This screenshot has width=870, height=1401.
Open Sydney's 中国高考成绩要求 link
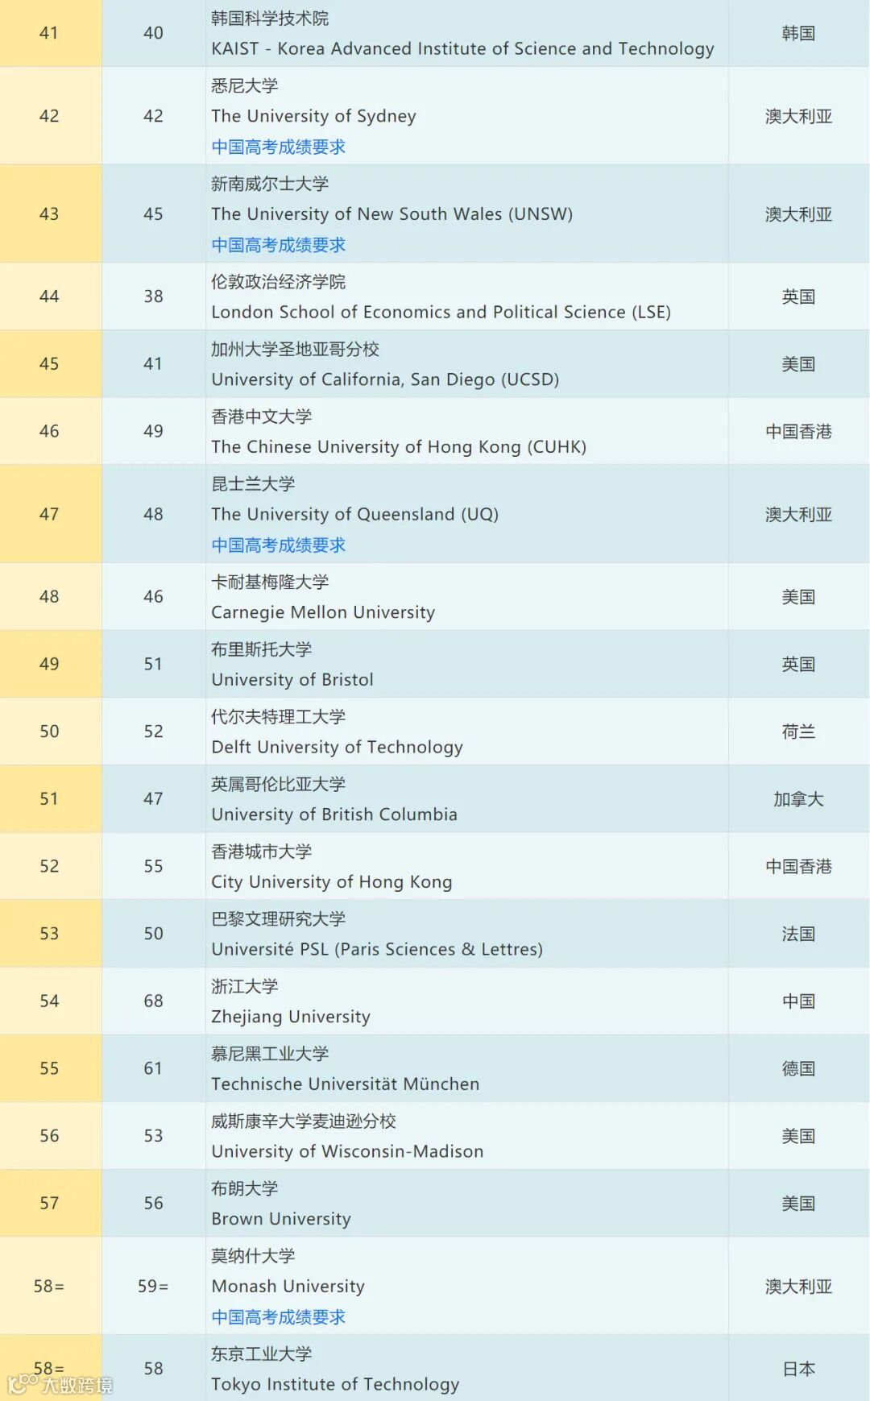(x=278, y=147)
